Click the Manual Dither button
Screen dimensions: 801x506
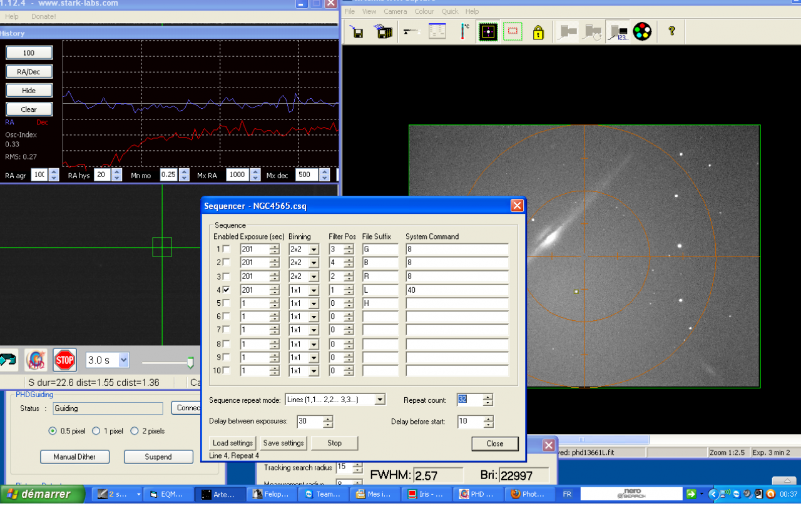pos(74,457)
